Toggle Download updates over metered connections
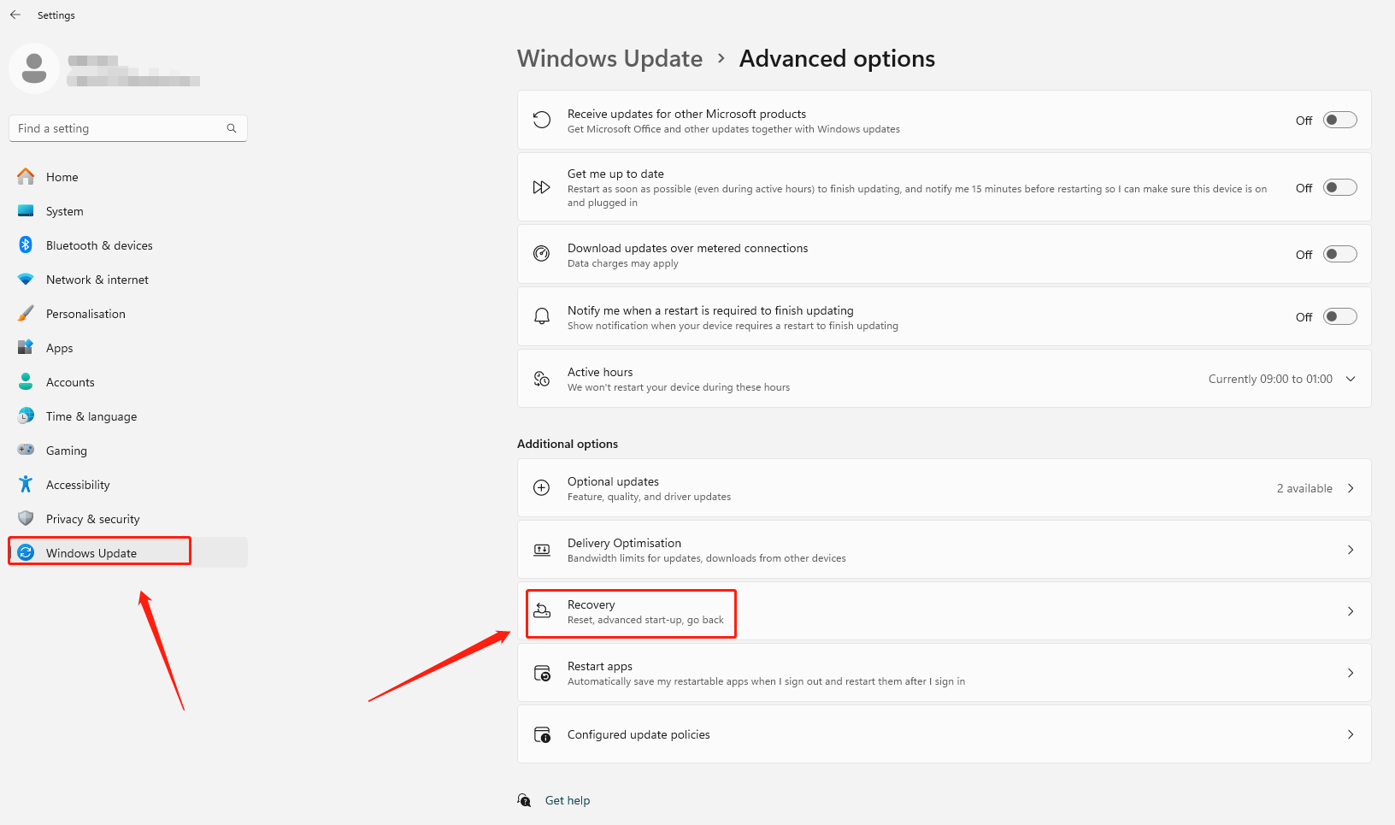The width and height of the screenshot is (1395, 825). (x=1339, y=255)
